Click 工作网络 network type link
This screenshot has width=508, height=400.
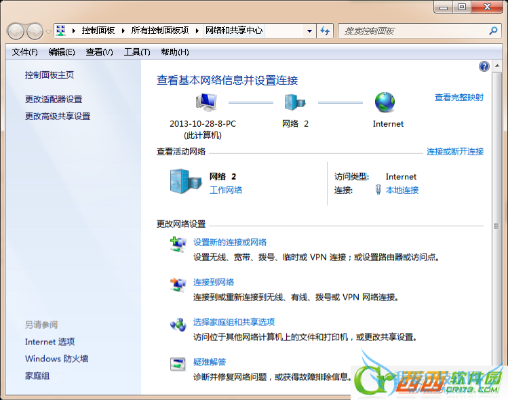point(226,190)
